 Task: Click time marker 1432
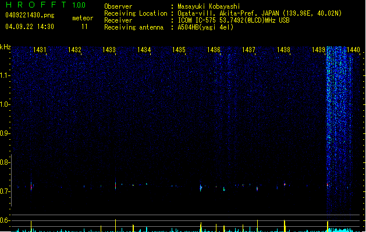(x=74, y=50)
